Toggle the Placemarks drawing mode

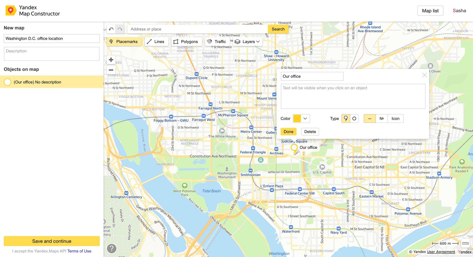coord(124,42)
